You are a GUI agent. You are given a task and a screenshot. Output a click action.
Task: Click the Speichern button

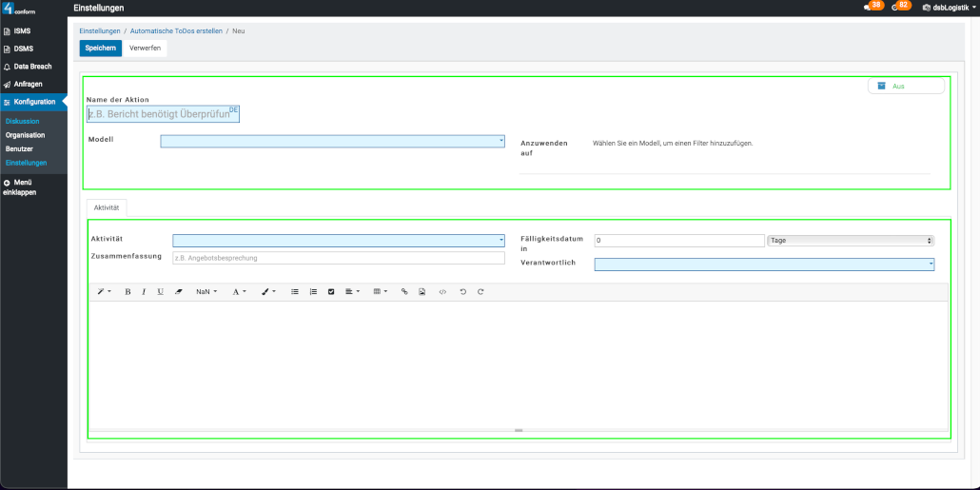100,48
